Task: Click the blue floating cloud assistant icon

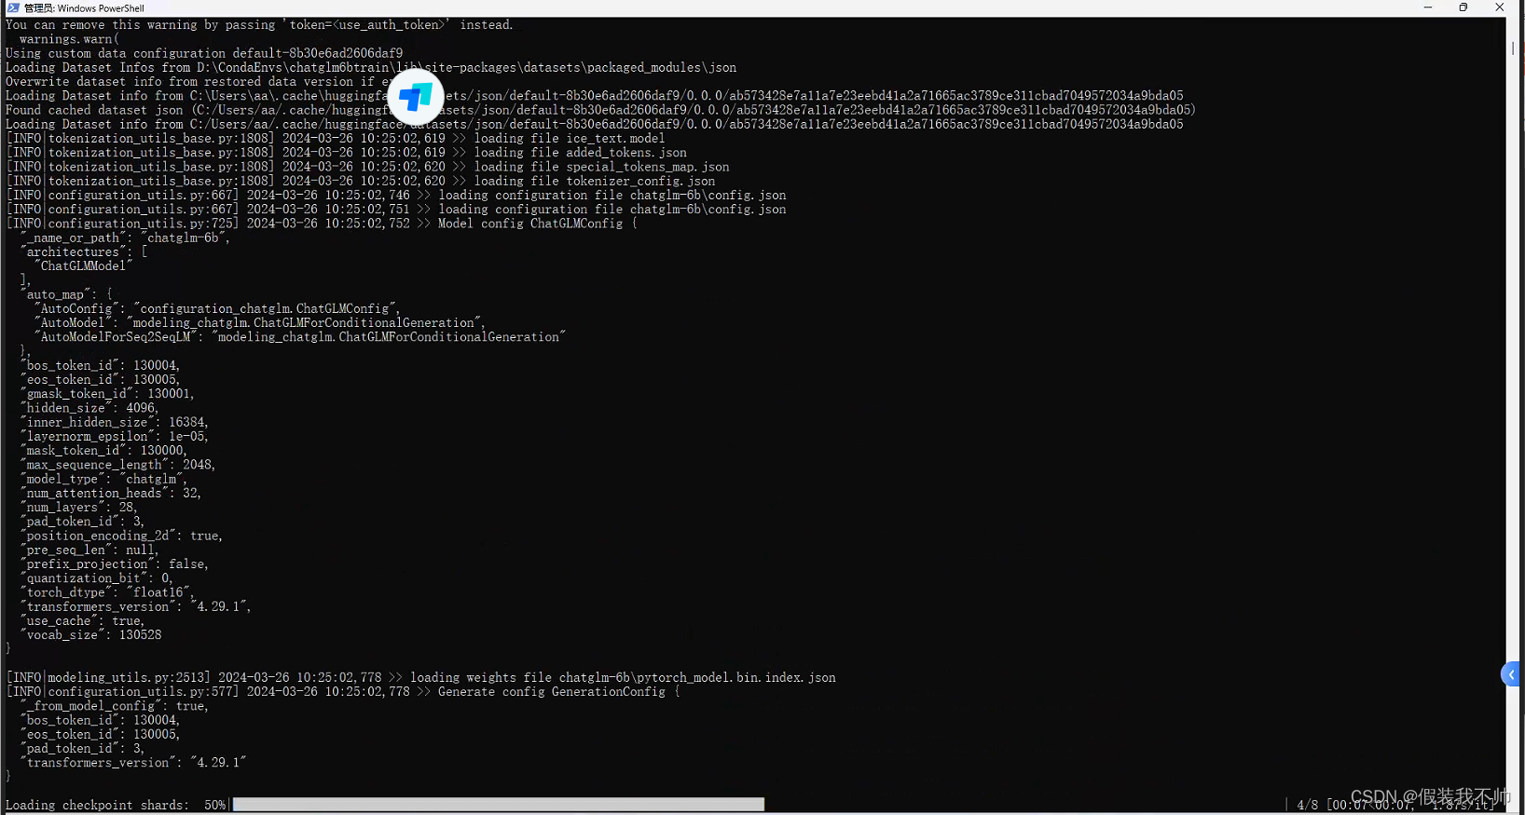Action: pyautogui.click(x=416, y=97)
